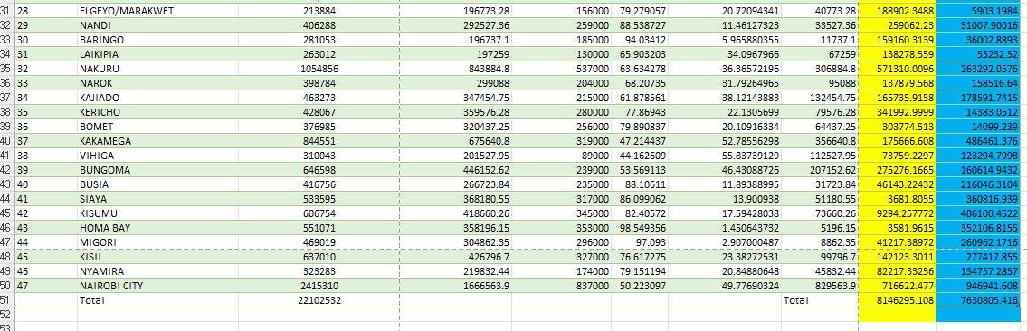The image size is (1027, 331).
Task: Click Homa Bay percentage 98.549356
Action: tap(640, 228)
